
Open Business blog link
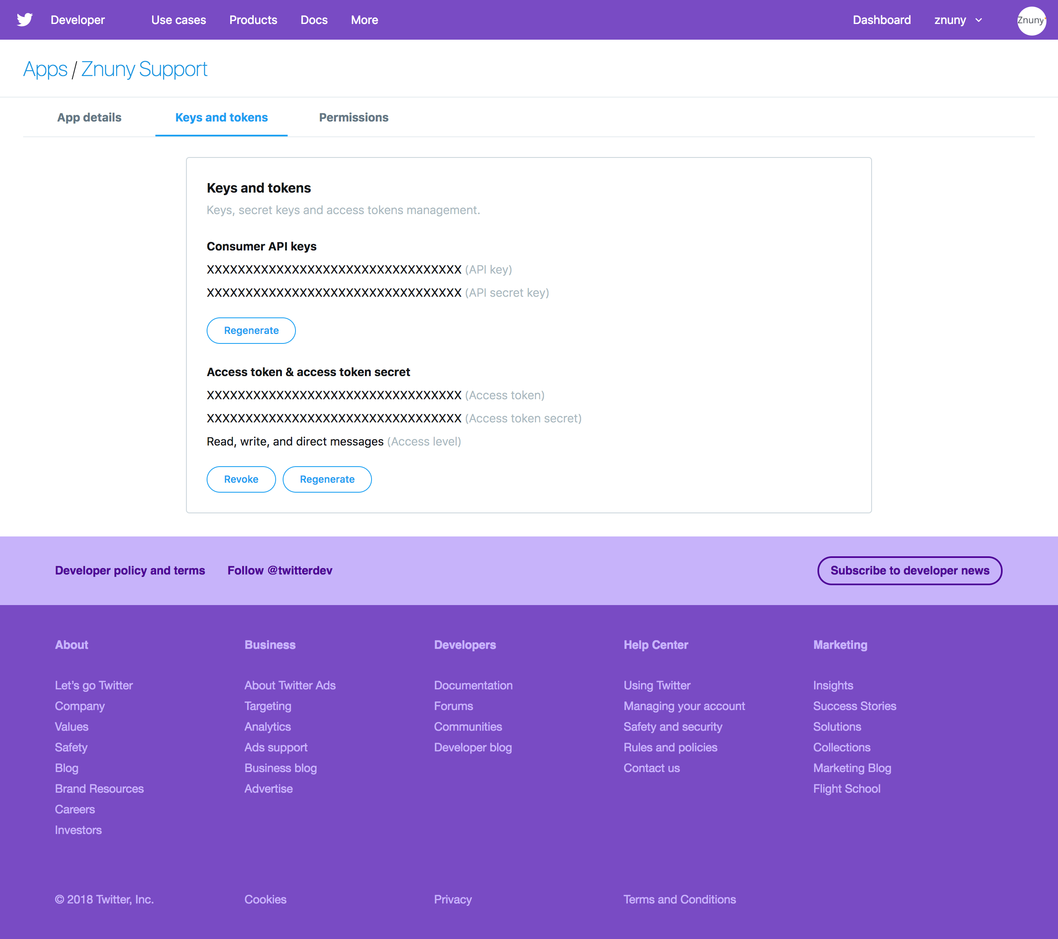[x=281, y=768]
